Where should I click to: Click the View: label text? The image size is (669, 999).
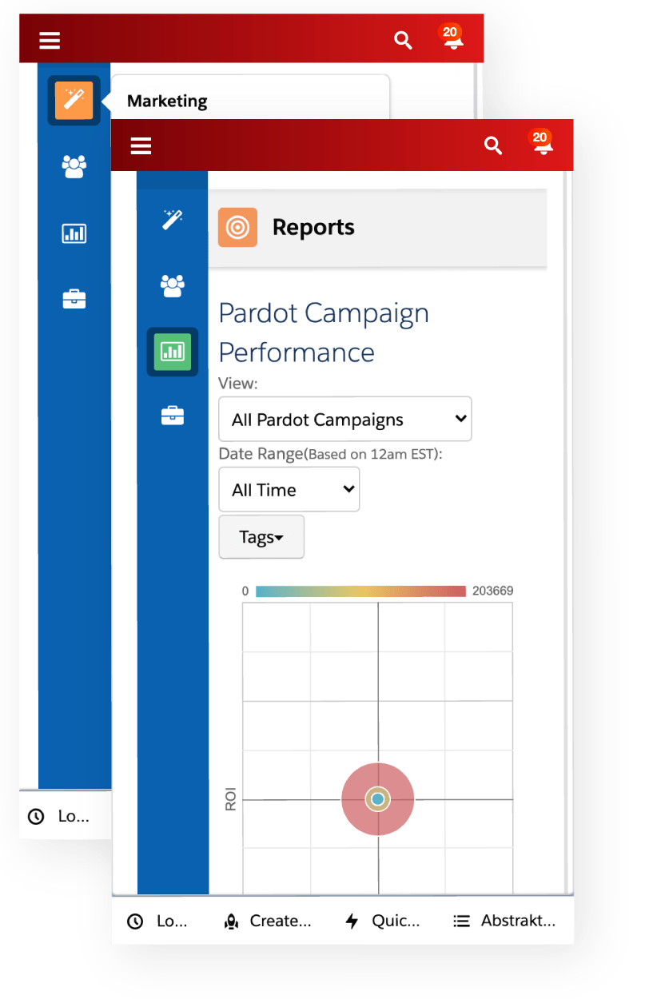pos(238,384)
